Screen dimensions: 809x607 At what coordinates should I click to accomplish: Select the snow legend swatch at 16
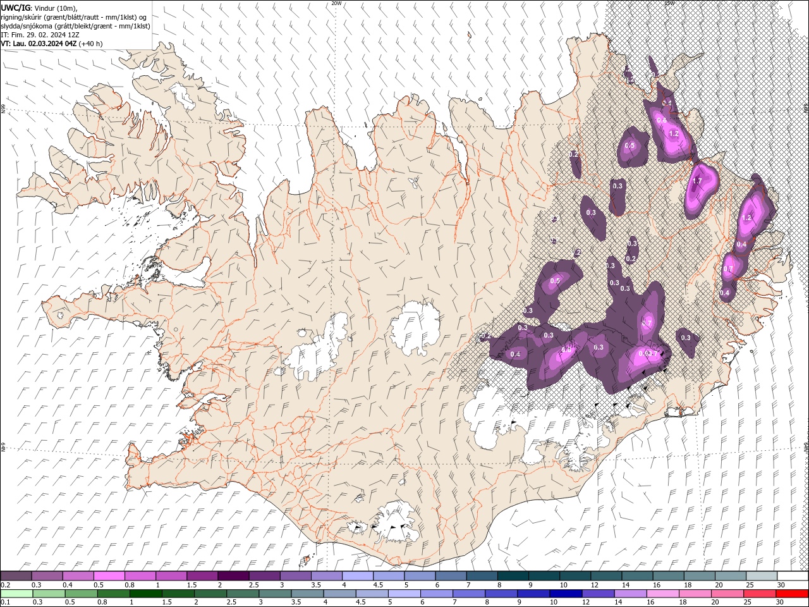click(x=667, y=576)
